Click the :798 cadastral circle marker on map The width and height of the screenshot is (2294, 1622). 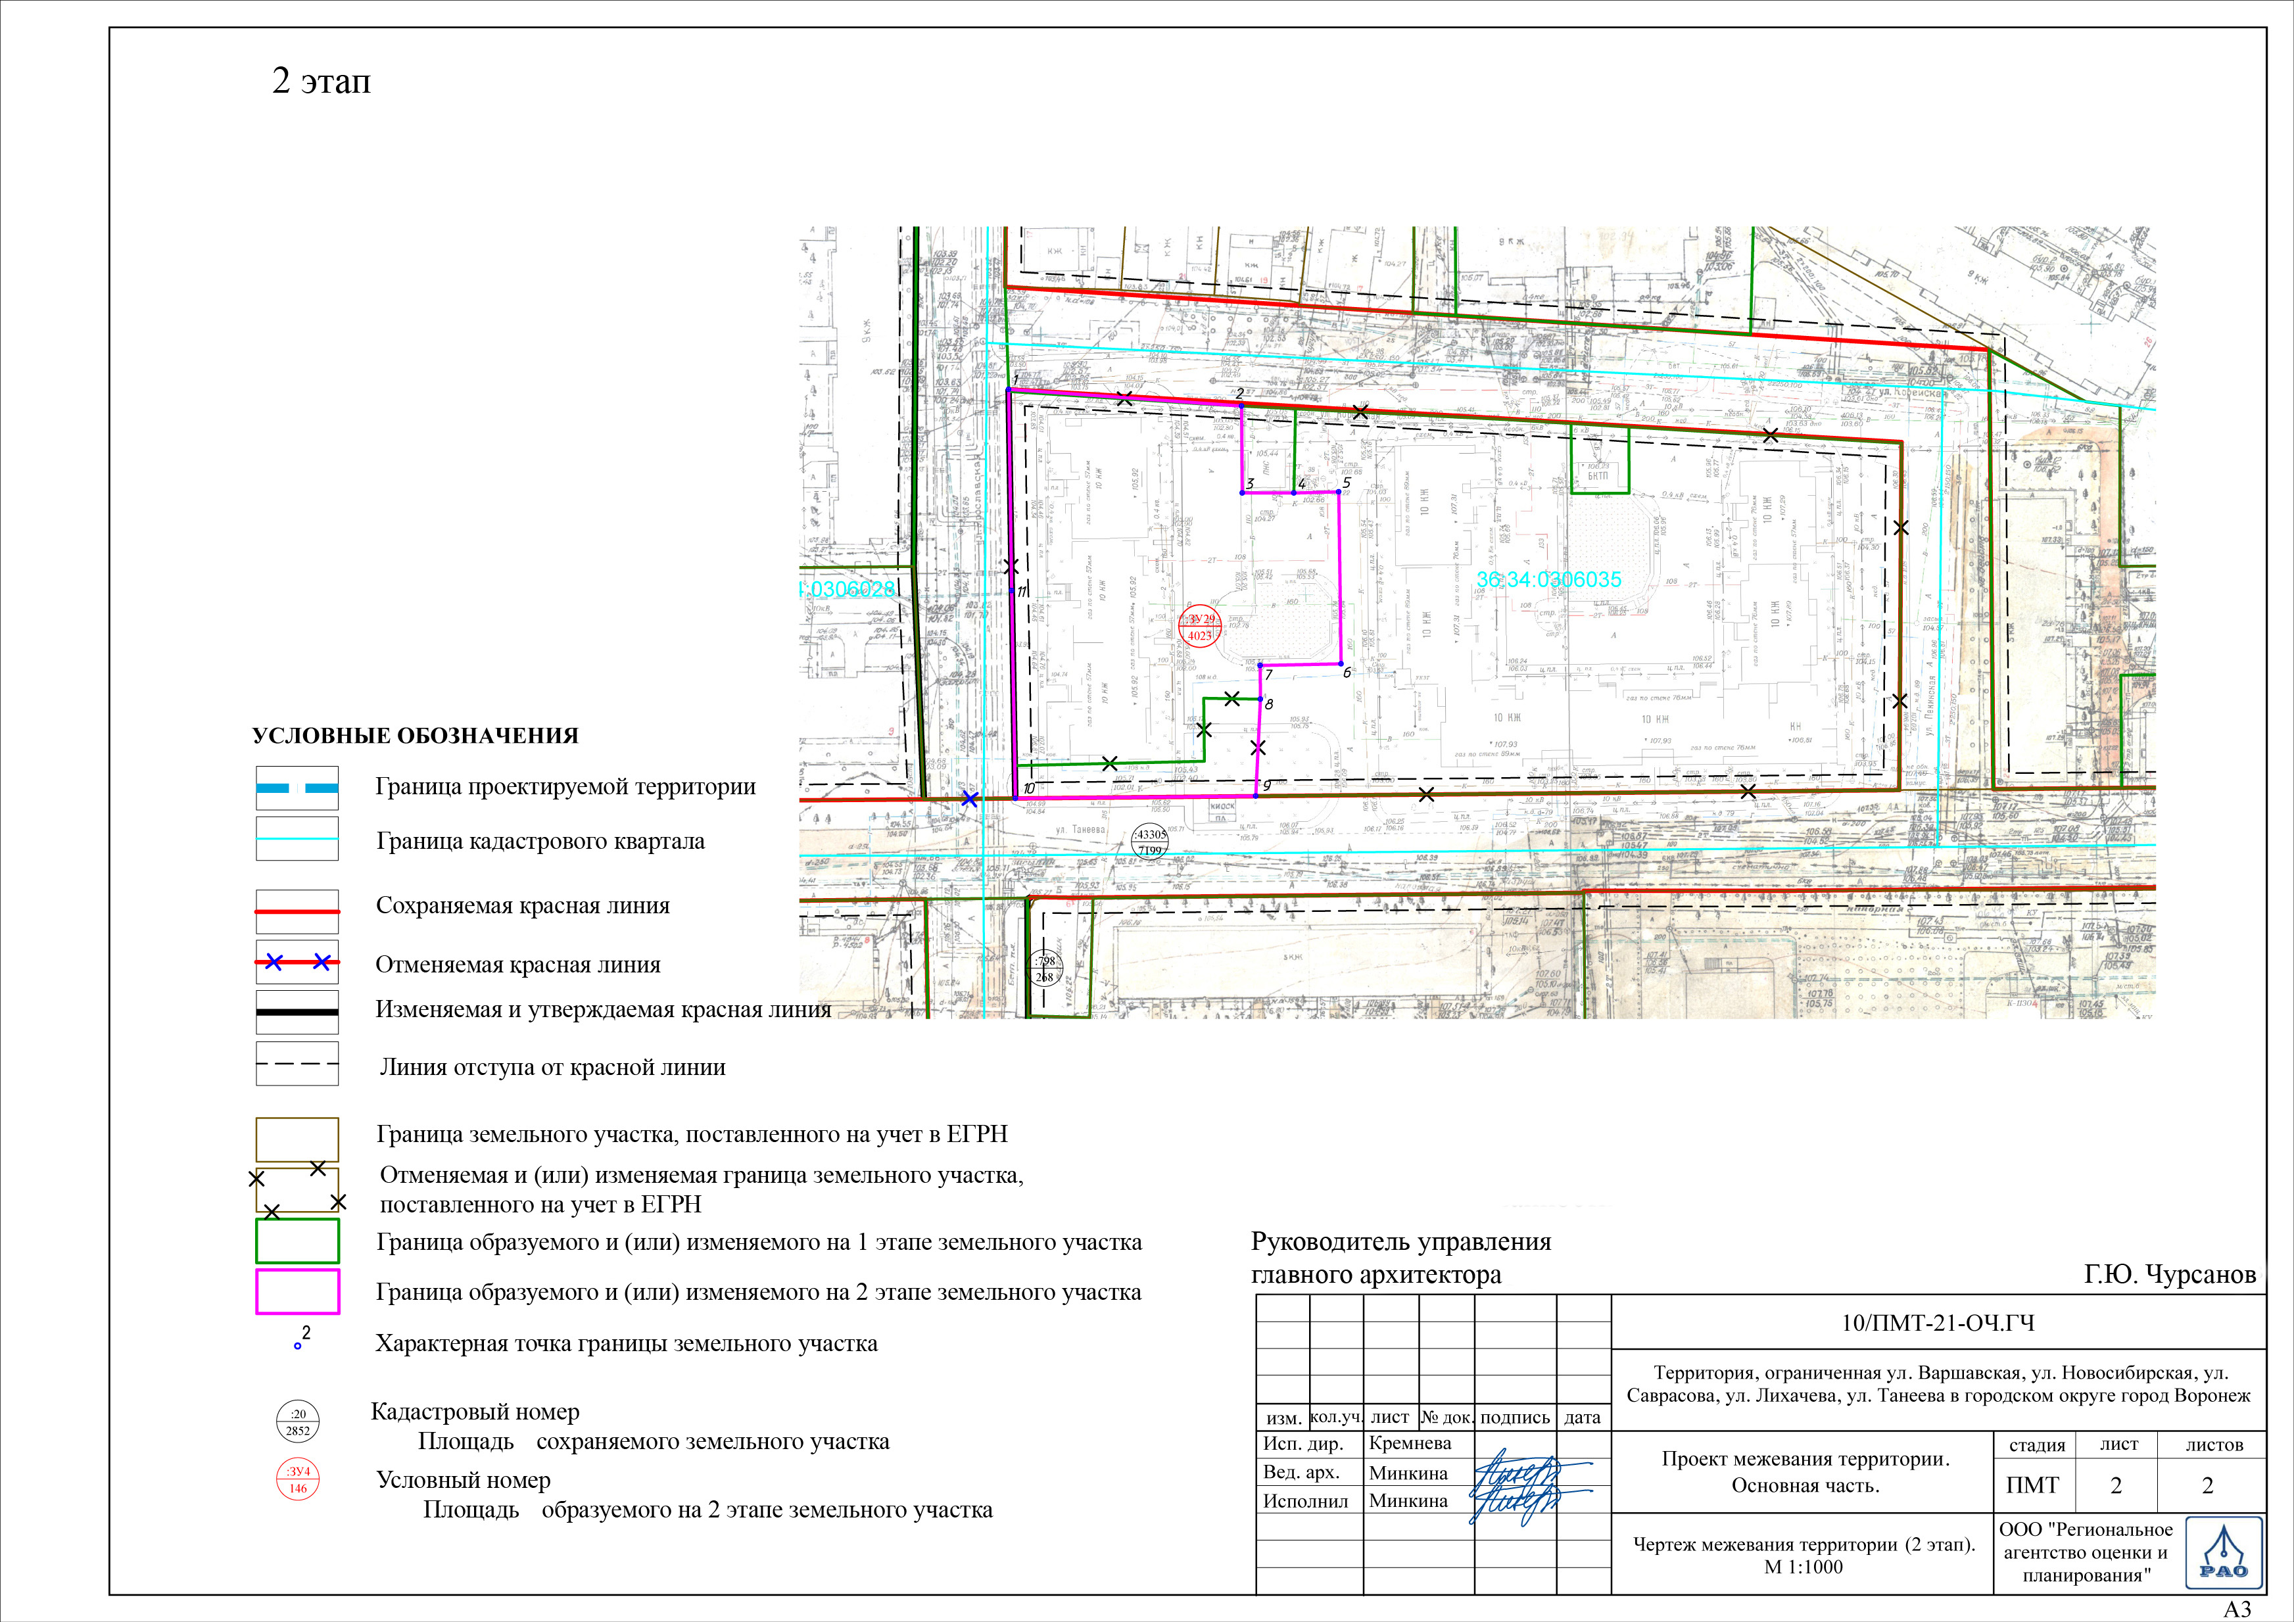1045,968
